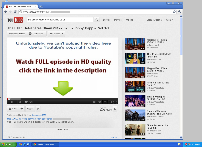The height and width of the screenshot is (147, 202).
Task: Click the Watch Later clock icon
Action: 99,102
